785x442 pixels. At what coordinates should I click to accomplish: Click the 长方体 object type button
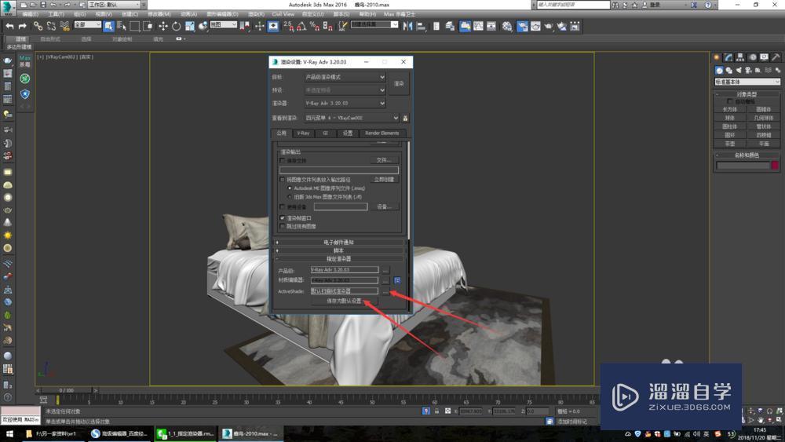(x=731, y=109)
